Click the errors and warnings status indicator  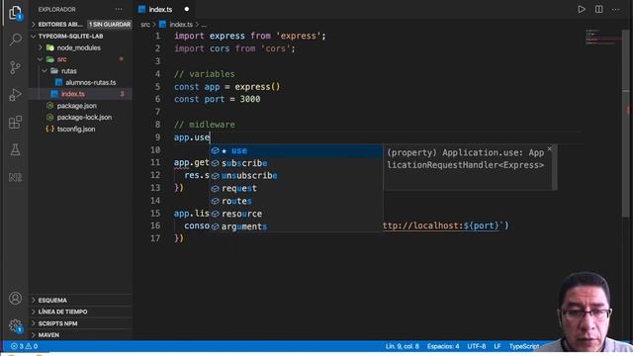(x=24, y=346)
